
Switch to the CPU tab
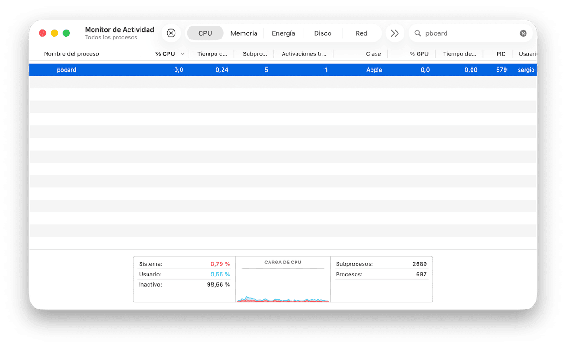coord(205,33)
